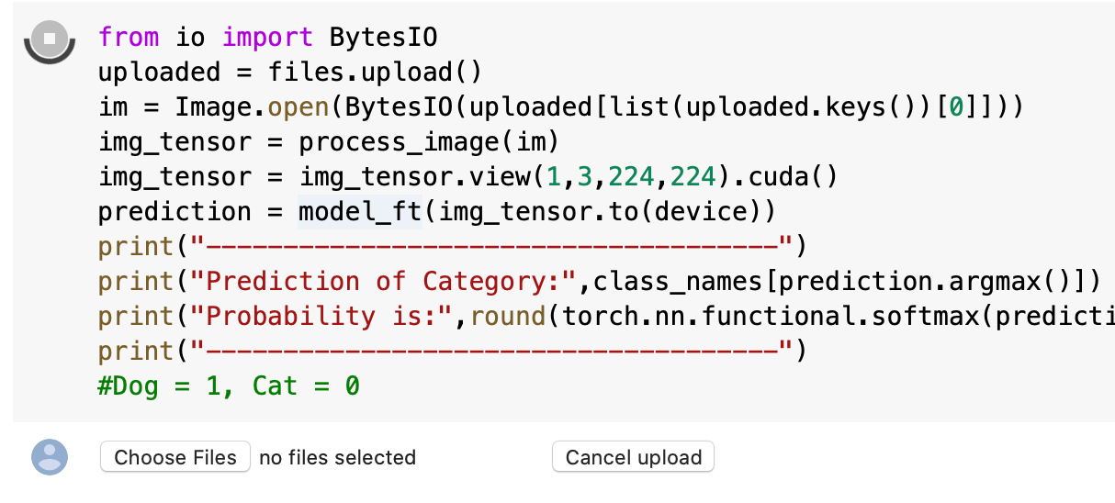Place cursor on "from io import BytesIO" line

(267, 38)
